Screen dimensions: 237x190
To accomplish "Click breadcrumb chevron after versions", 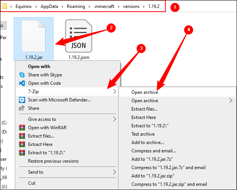I will pyautogui.click(x=144, y=6).
